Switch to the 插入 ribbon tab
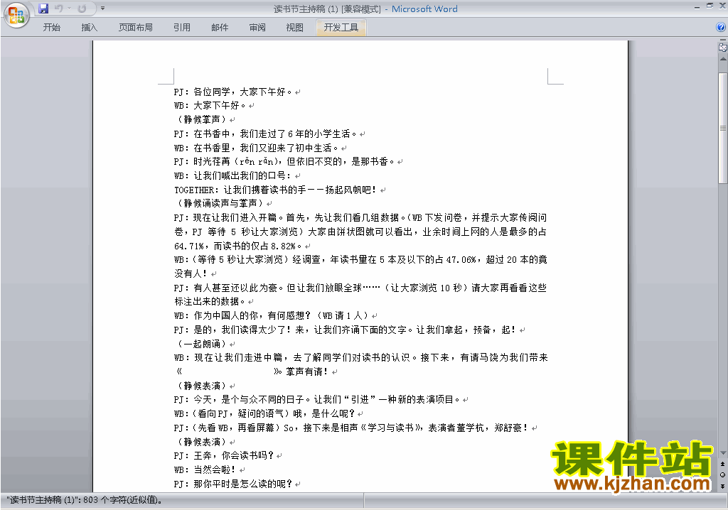This screenshot has height=510, width=728. point(89,28)
